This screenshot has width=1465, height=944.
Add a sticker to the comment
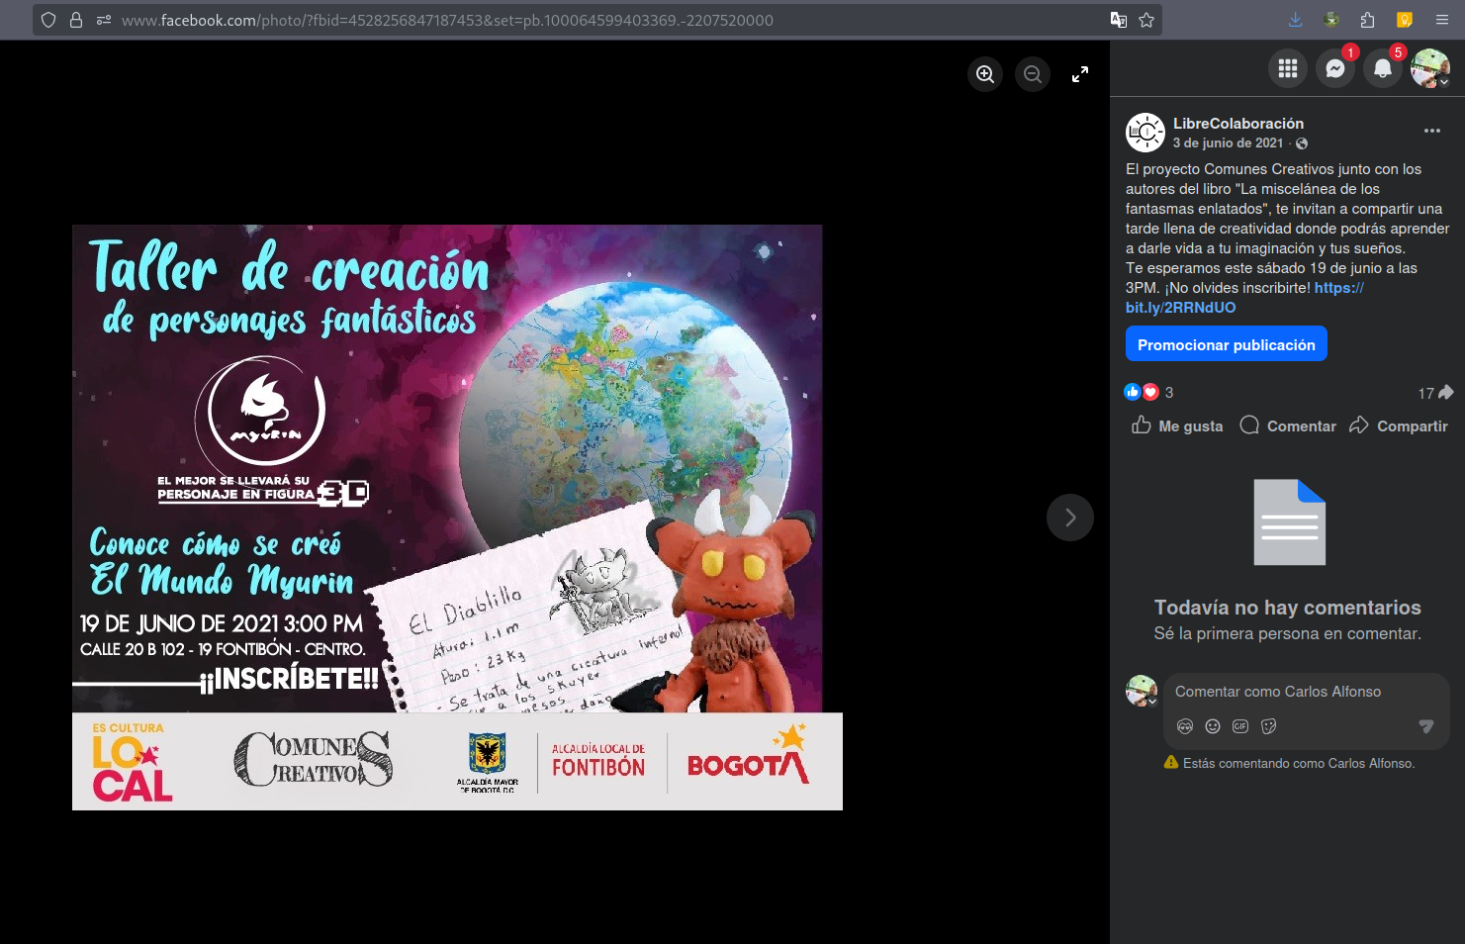[x=1268, y=726]
